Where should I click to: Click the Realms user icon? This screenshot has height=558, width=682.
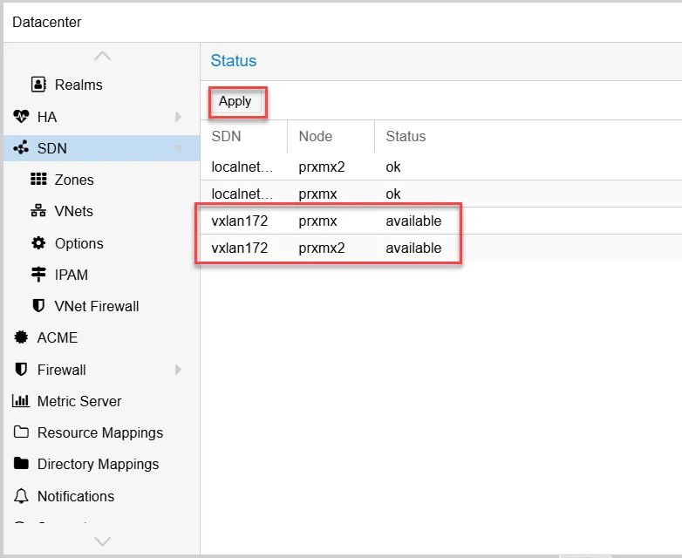point(38,85)
